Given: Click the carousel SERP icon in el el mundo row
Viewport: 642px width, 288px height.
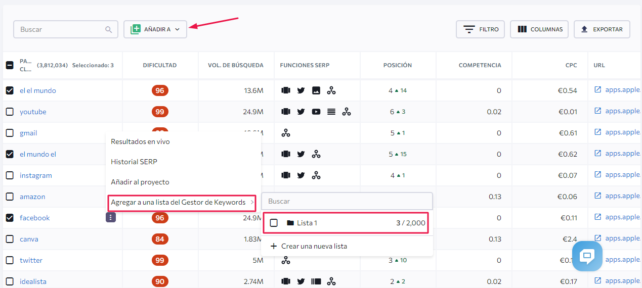Looking at the screenshot, I should (x=286, y=90).
